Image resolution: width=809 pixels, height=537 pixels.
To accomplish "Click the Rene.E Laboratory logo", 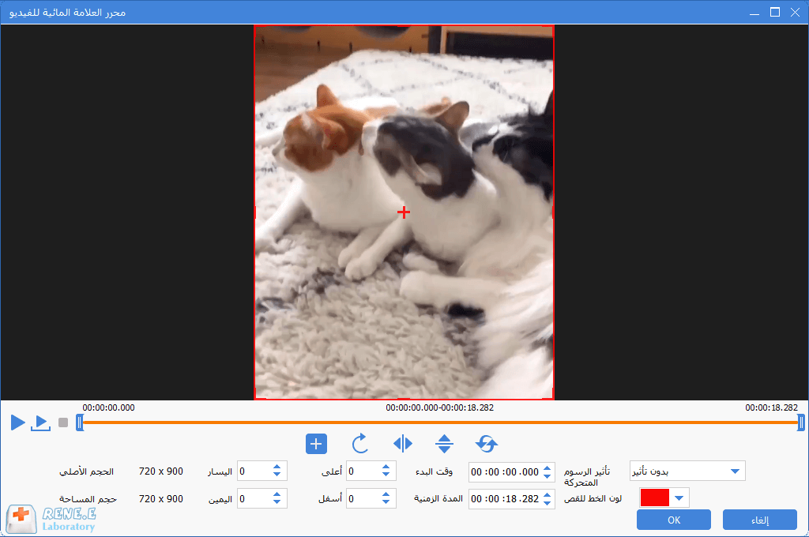I will coord(50,519).
